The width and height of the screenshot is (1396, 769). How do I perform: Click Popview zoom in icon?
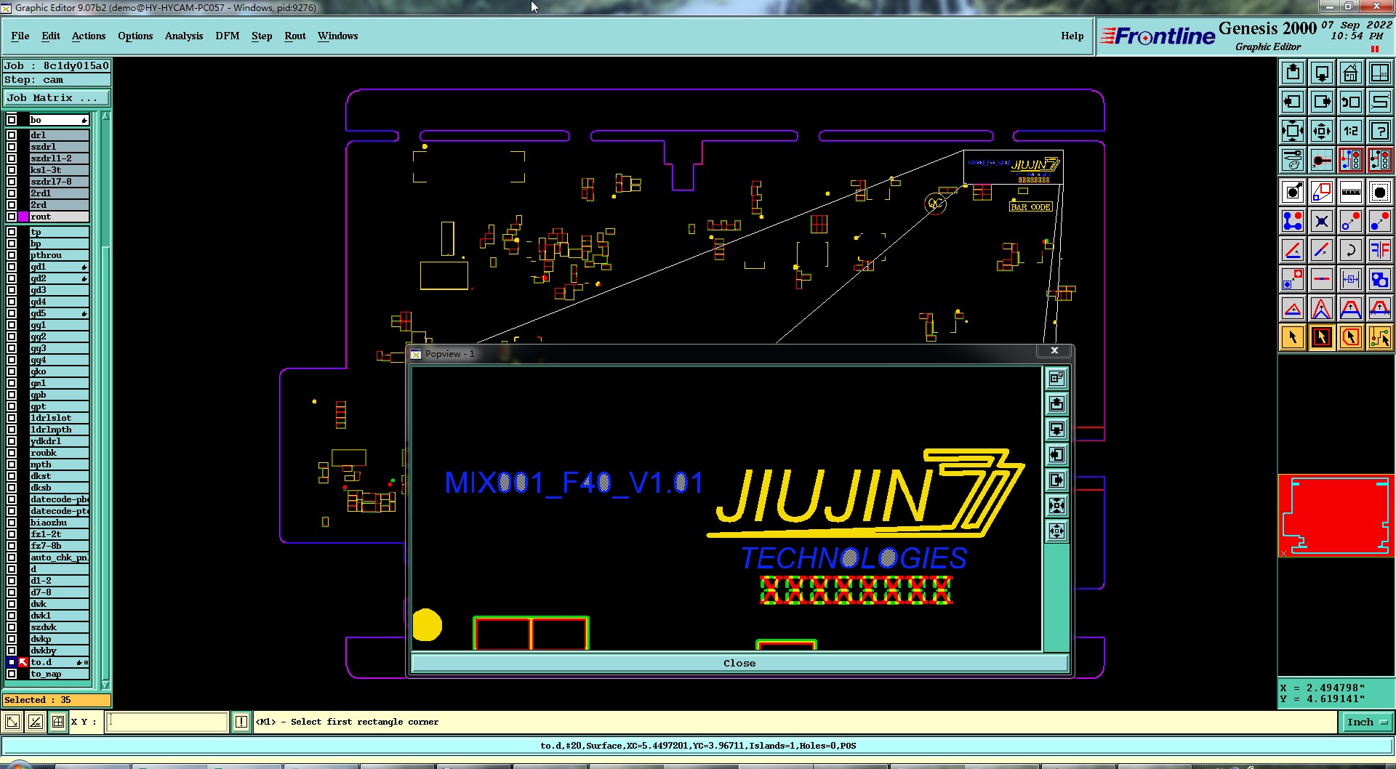tap(1057, 505)
